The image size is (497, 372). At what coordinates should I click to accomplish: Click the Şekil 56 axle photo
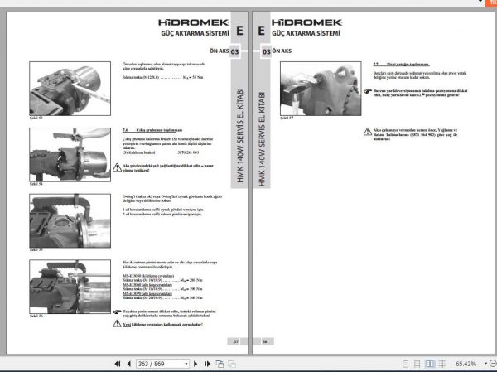coord(70,287)
